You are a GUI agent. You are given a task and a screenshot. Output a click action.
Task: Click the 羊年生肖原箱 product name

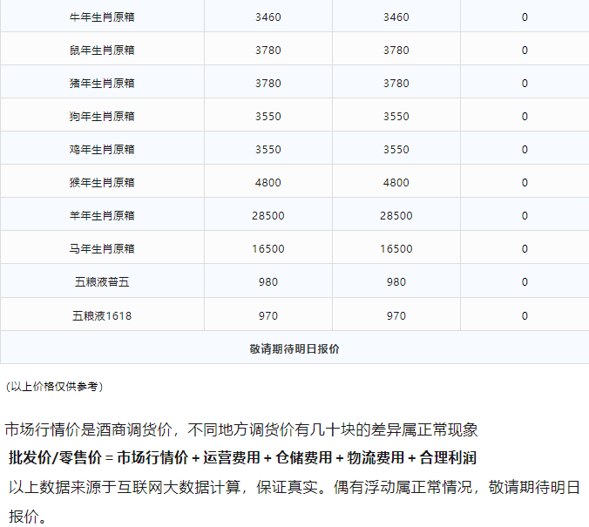pos(102,216)
